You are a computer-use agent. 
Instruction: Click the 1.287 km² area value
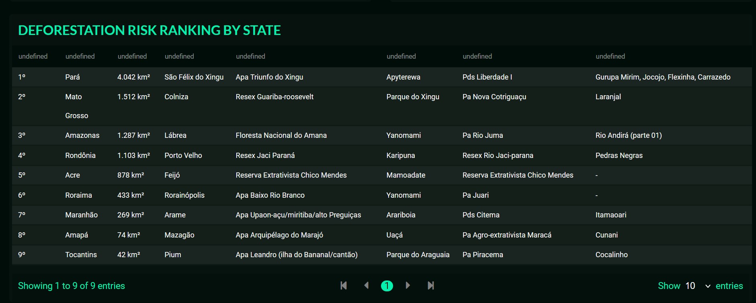point(133,135)
